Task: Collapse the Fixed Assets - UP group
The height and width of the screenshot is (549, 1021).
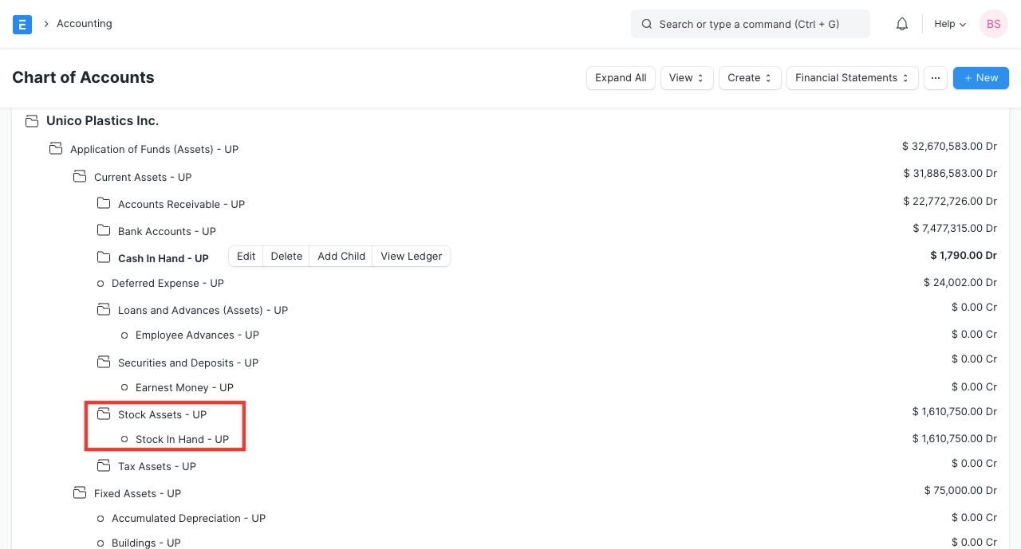Action: click(x=80, y=493)
